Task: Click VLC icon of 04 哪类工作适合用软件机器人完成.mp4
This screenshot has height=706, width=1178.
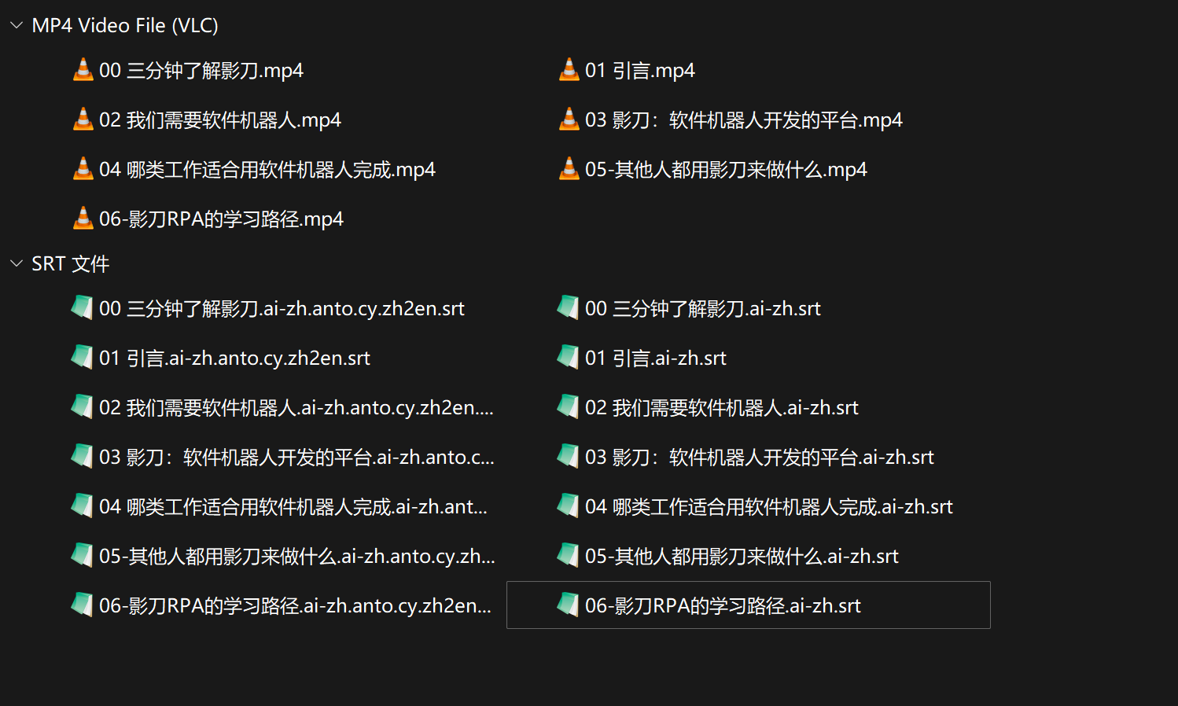Action: point(83,169)
